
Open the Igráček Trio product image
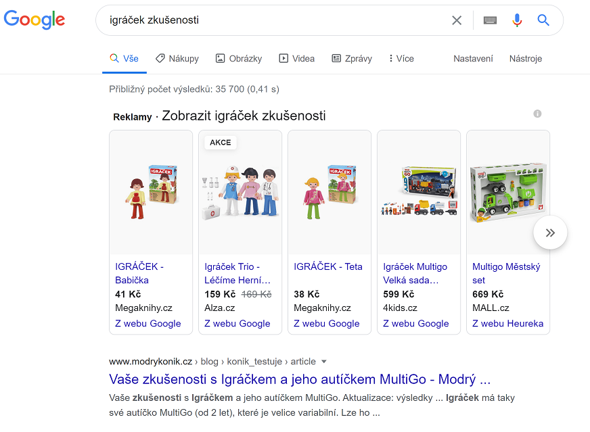click(x=240, y=193)
